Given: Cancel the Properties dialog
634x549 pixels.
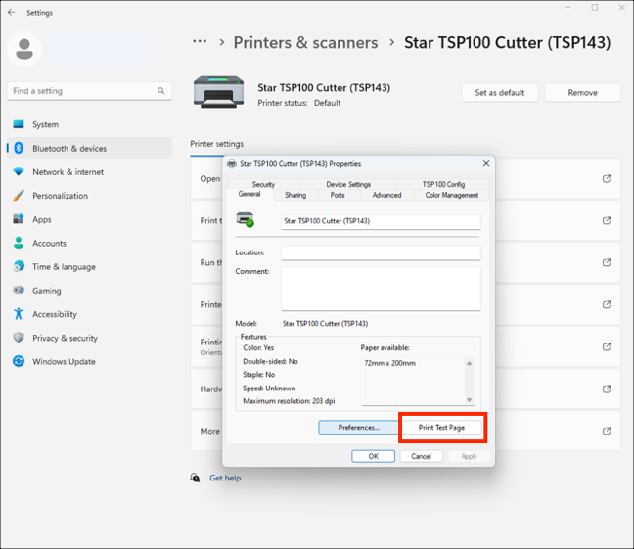Looking at the screenshot, I should tap(421, 456).
